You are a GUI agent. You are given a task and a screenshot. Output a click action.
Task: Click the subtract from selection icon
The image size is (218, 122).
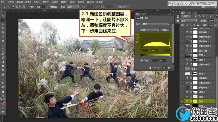click(x=20, y=7)
